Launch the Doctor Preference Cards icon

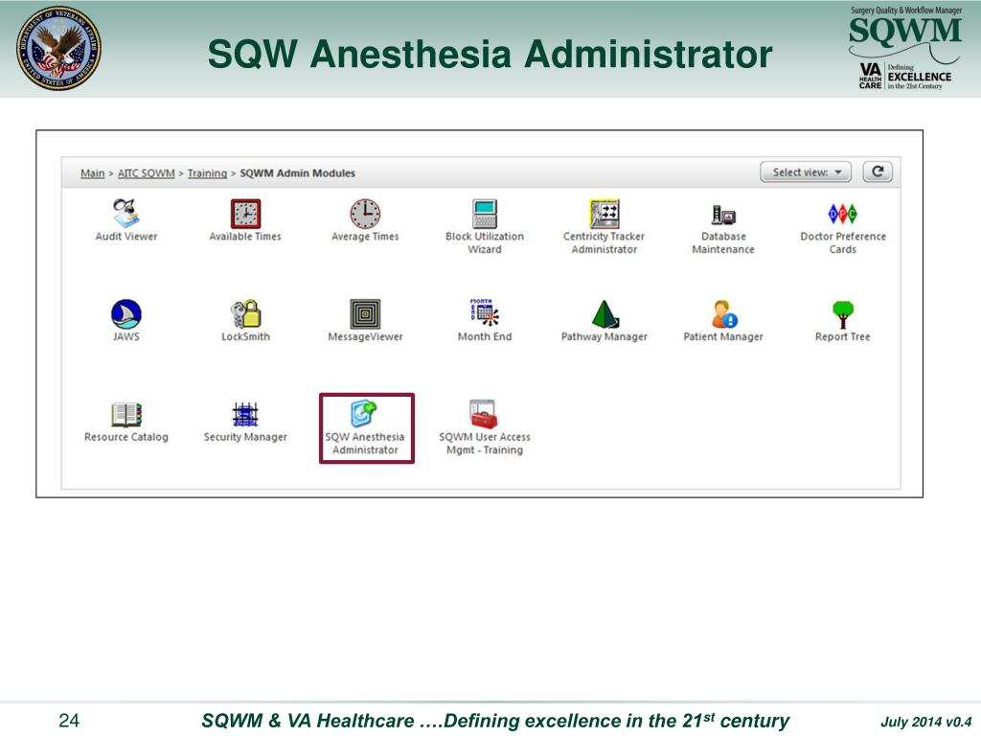coord(842,214)
